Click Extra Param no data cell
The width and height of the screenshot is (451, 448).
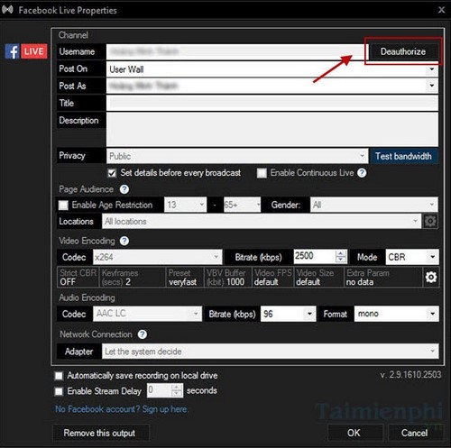pos(383,277)
